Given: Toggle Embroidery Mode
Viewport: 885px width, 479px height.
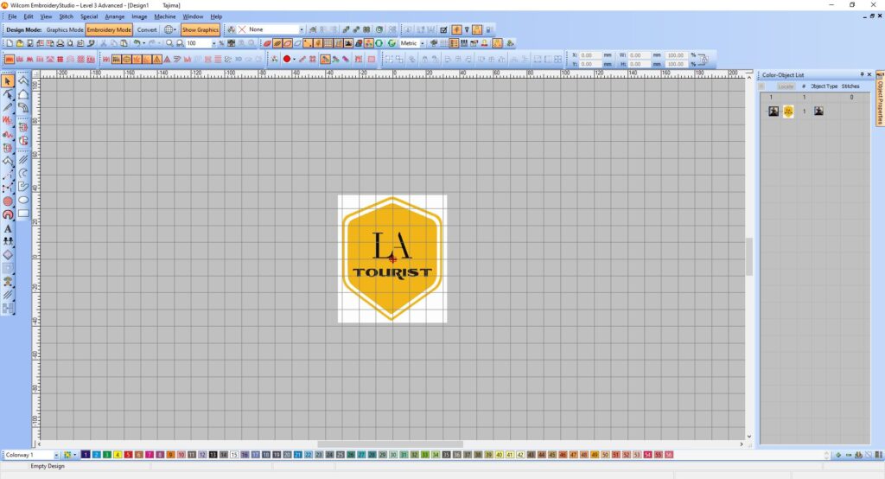Looking at the screenshot, I should (x=109, y=29).
